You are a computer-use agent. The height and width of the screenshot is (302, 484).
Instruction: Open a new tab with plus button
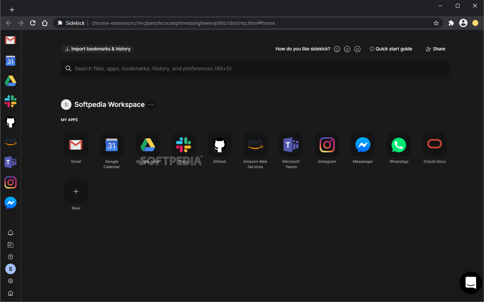coord(12,10)
